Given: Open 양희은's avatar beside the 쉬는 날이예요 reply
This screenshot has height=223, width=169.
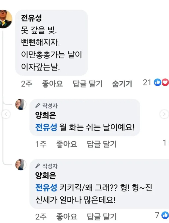Looking at the screenshot, I should click(x=21, y=104).
